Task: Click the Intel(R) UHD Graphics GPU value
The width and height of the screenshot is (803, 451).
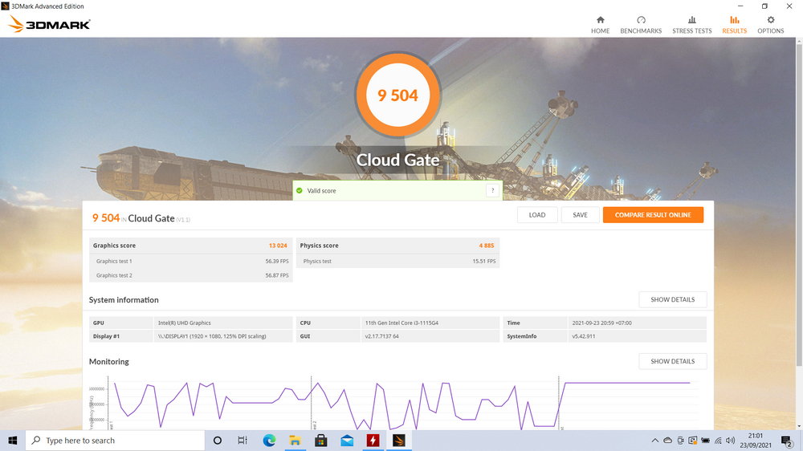Action: click(x=185, y=323)
